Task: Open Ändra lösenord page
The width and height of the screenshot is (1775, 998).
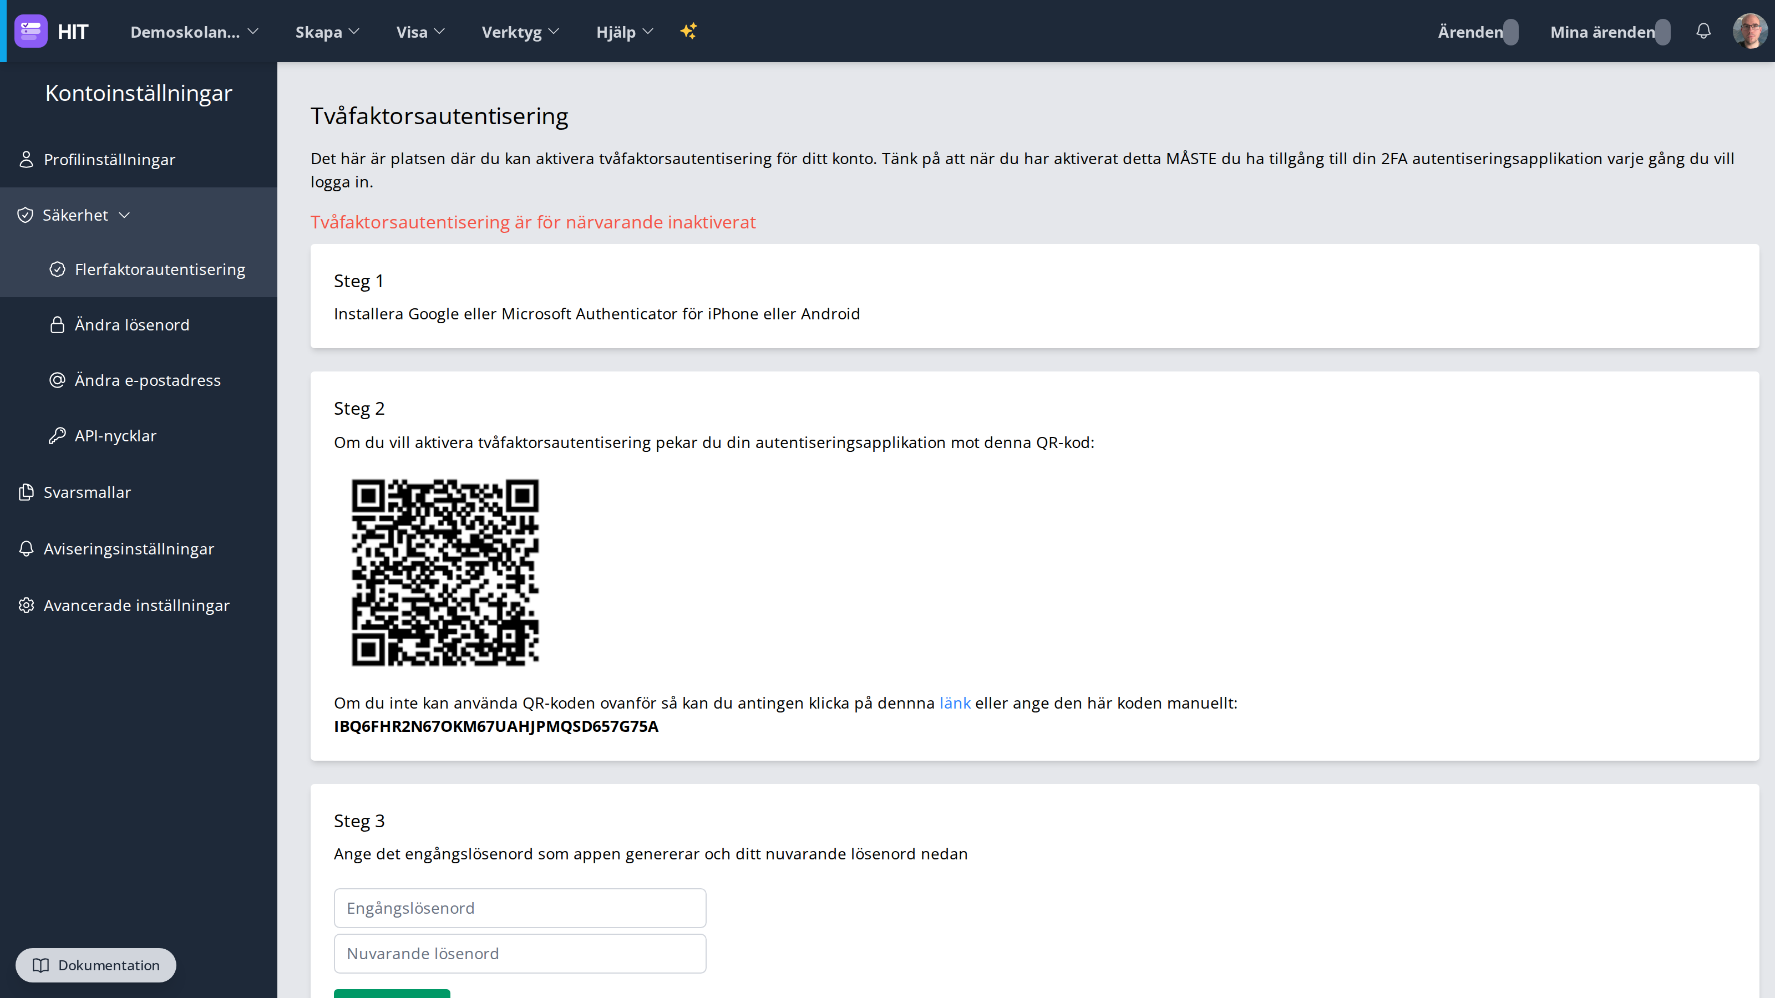Action: point(139,324)
